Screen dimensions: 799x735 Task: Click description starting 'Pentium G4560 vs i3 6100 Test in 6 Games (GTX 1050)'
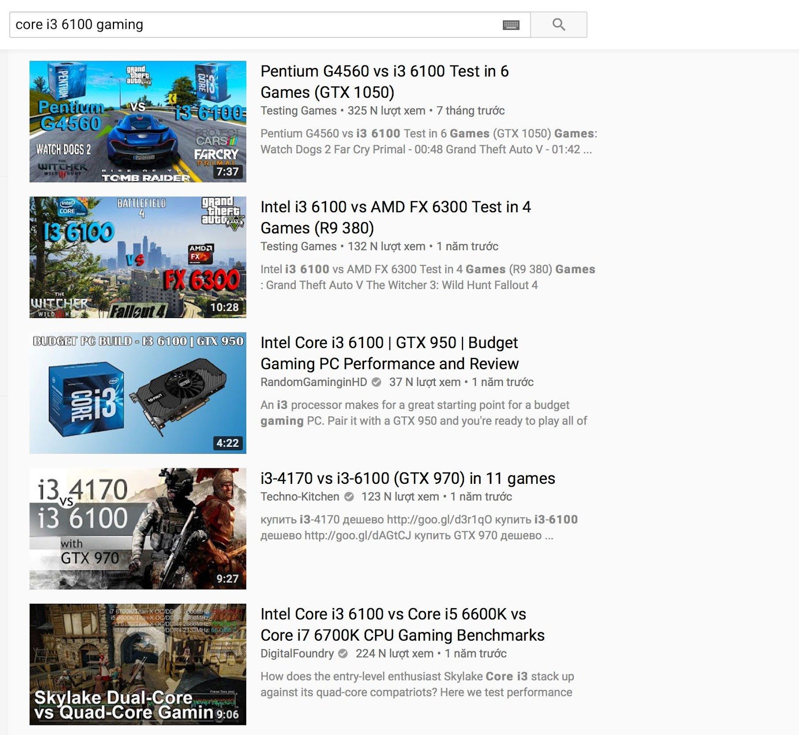click(x=428, y=142)
